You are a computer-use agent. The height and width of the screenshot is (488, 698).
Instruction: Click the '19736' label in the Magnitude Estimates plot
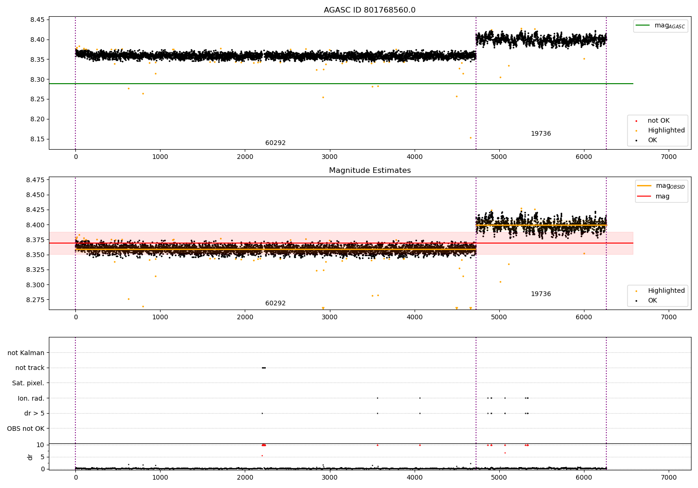click(x=541, y=294)
